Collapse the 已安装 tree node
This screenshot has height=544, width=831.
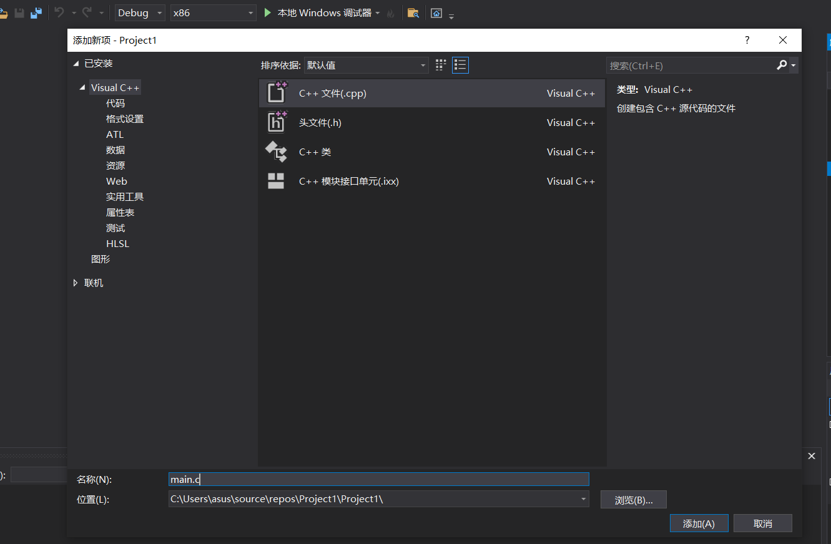[76, 64]
